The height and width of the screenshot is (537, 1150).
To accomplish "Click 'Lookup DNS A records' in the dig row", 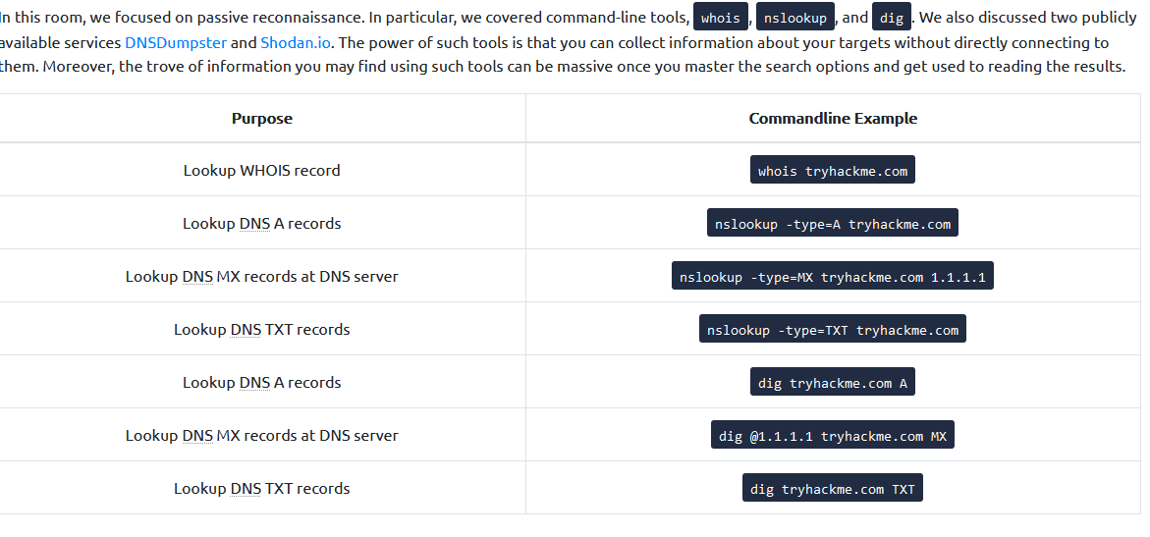I will (261, 383).
